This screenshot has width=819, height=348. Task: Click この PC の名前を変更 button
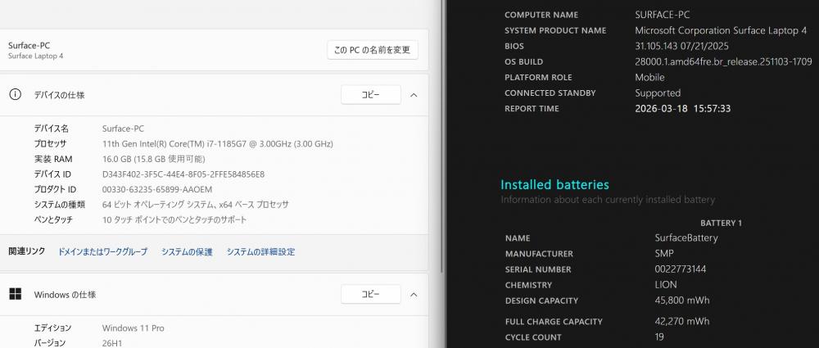pos(373,50)
